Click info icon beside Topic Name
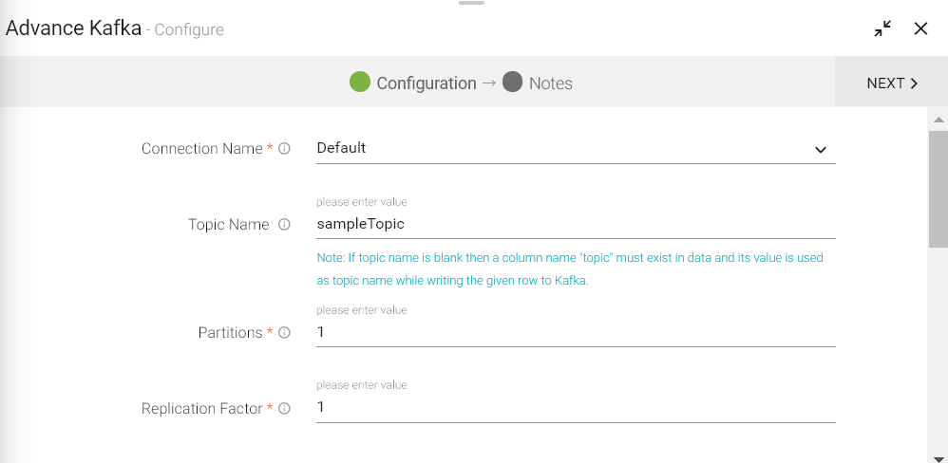Image resolution: width=948 pixels, height=463 pixels. click(284, 225)
